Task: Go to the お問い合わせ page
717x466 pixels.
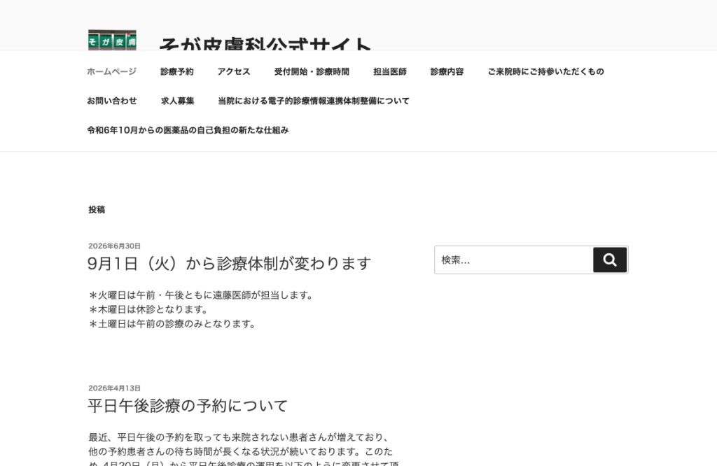Action: [x=111, y=101]
